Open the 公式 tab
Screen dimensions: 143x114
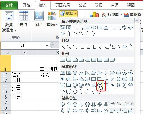click(x=83, y=5)
